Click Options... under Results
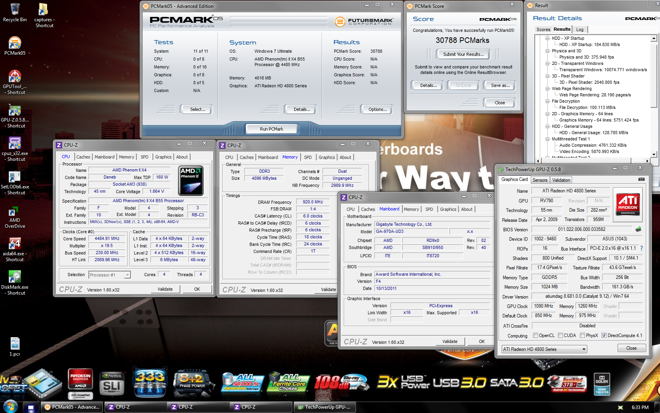The height and width of the screenshot is (413, 660). tap(378, 109)
